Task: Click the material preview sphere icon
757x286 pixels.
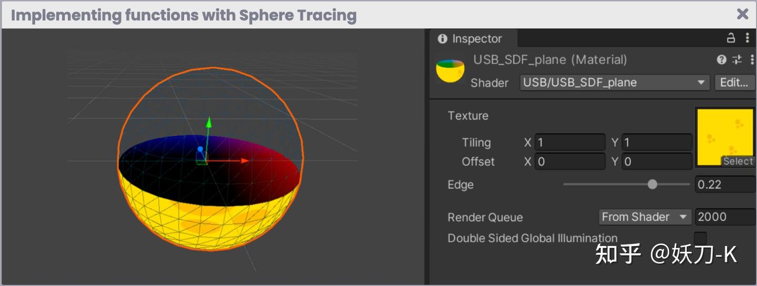Action: point(451,71)
